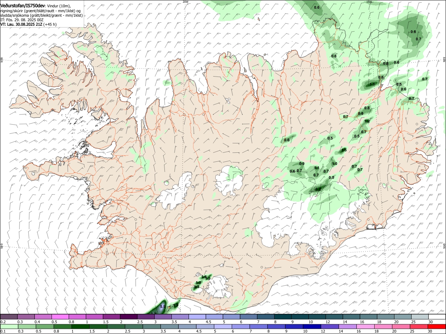Select the bright red swatch labeled 30 in lower legend
The width and height of the screenshot is (446, 334).
coord(437,327)
